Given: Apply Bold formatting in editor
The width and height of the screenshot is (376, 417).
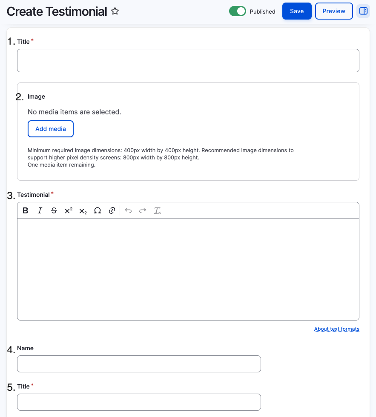Looking at the screenshot, I should [26, 211].
